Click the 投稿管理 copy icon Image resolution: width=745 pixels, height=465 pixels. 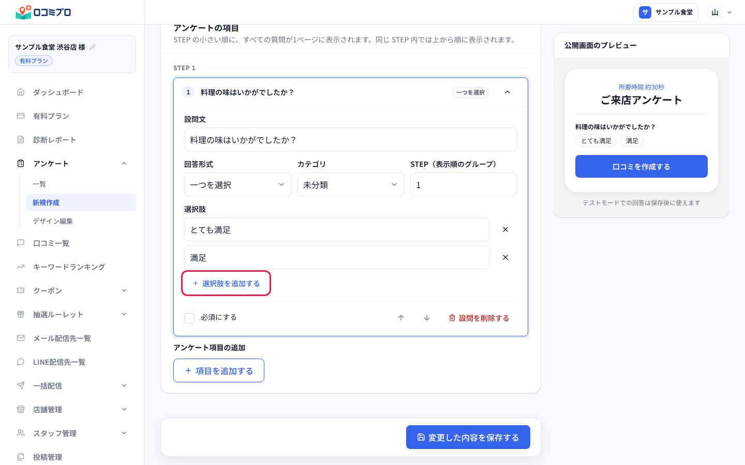[x=21, y=457]
